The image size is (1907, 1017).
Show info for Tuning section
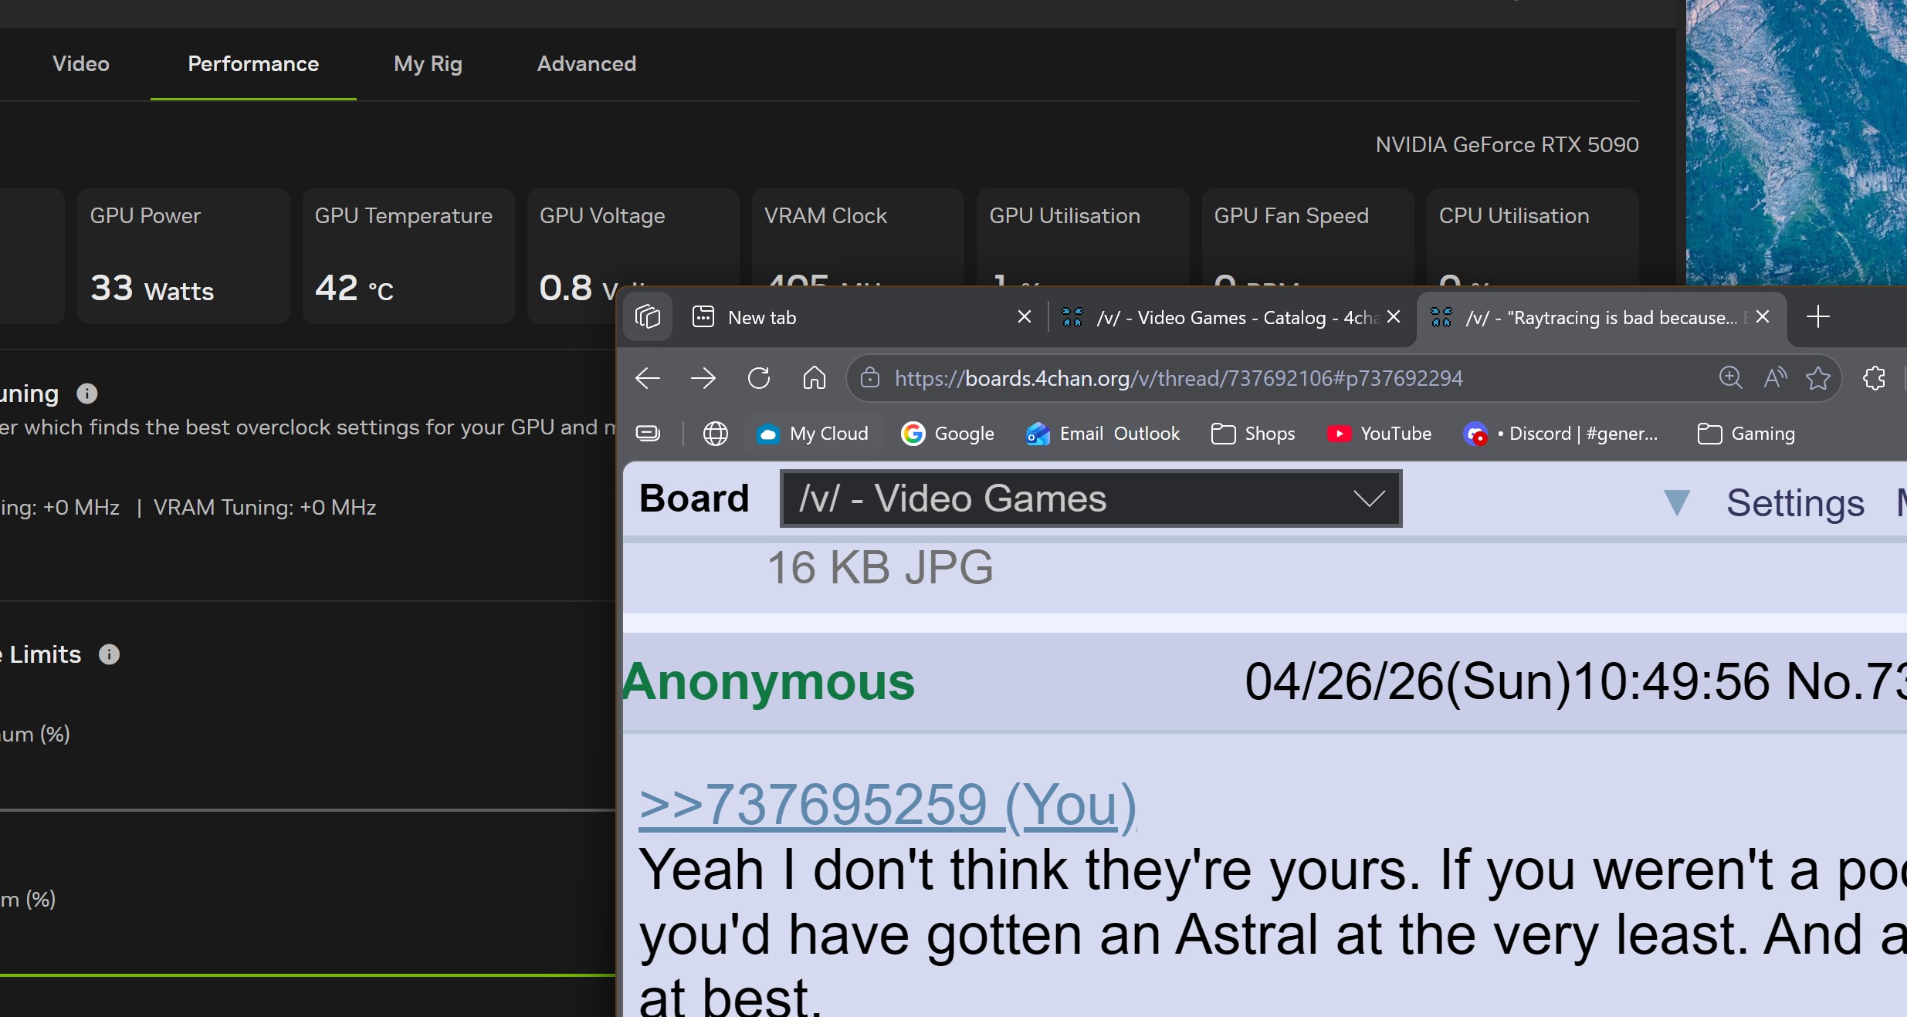click(87, 394)
